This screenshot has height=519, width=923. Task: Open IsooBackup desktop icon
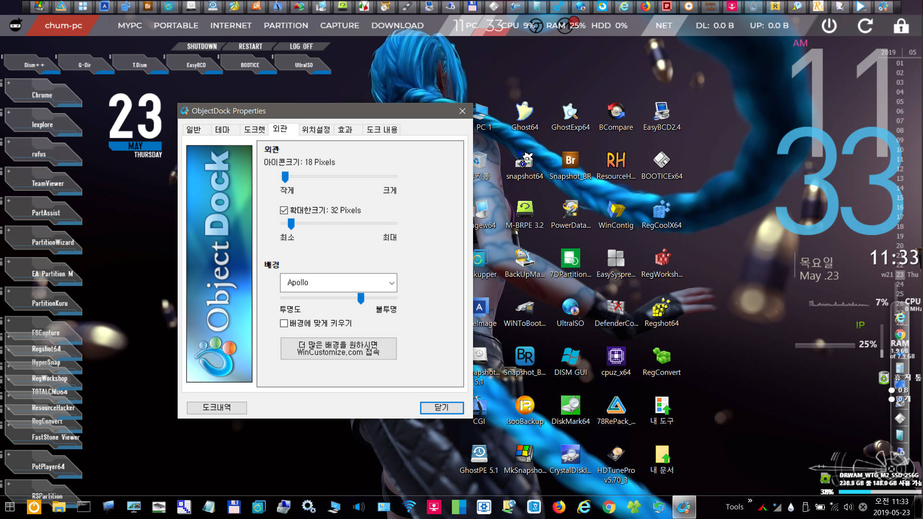tap(525, 411)
